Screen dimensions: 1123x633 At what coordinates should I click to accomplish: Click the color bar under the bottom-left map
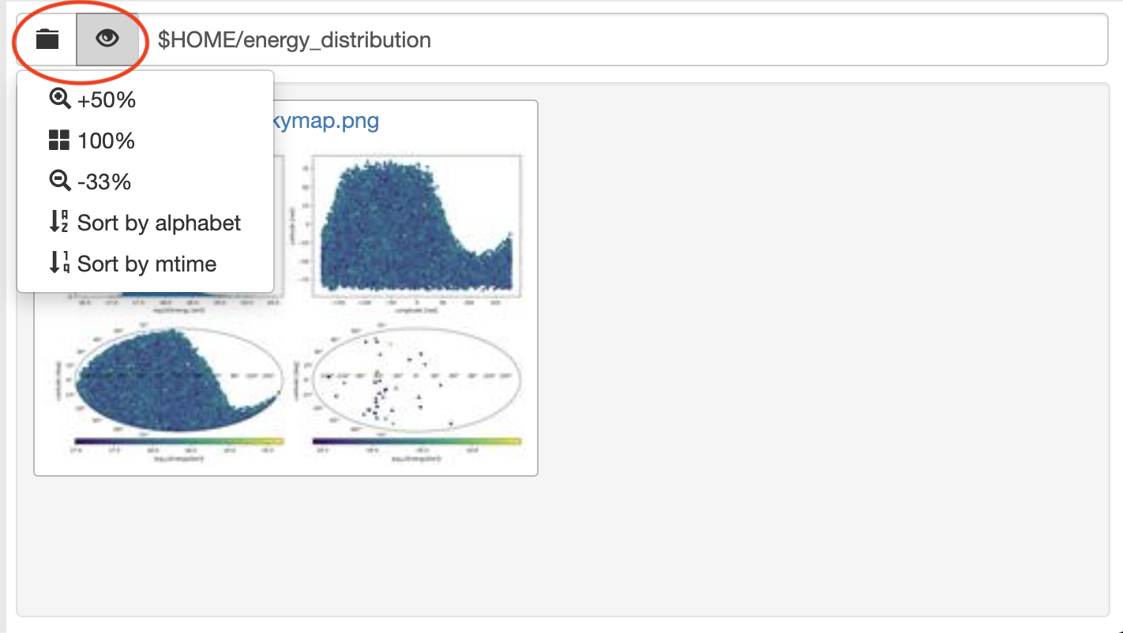pyautogui.click(x=178, y=442)
